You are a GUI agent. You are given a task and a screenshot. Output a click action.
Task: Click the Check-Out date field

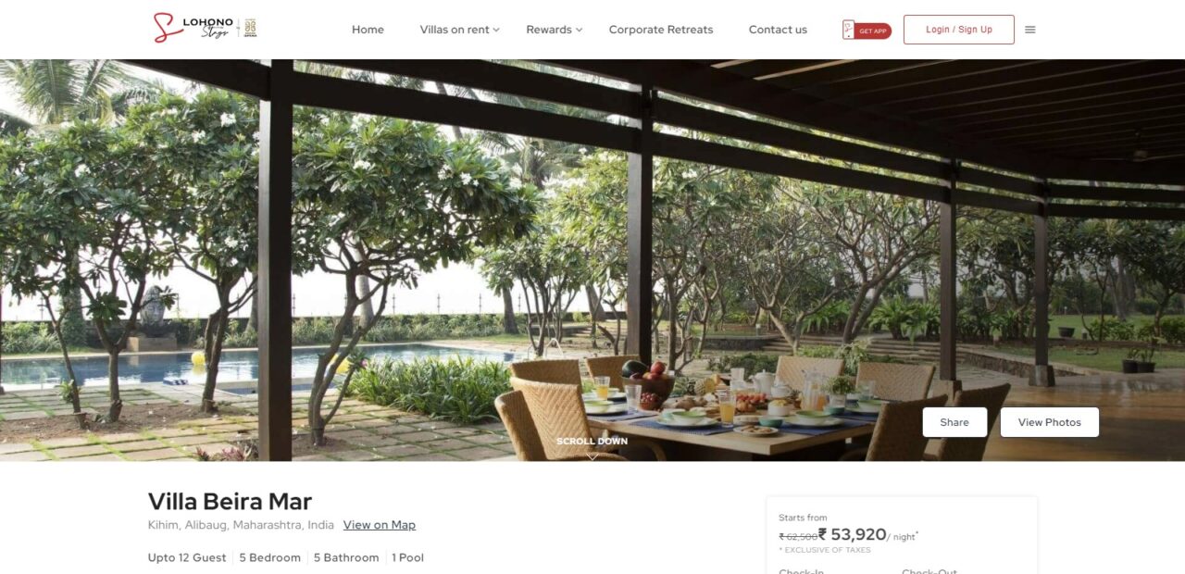click(929, 571)
